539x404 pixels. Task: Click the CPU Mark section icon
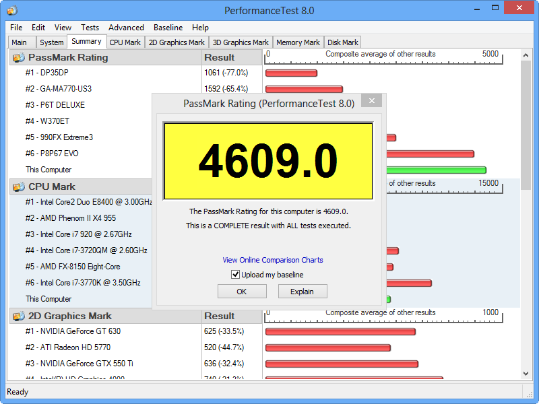19,187
